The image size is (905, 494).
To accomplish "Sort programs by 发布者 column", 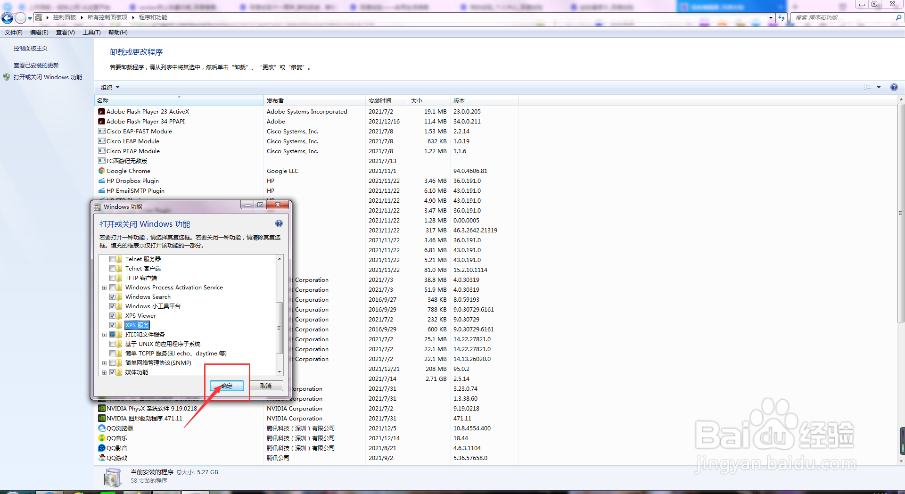I will click(x=314, y=100).
